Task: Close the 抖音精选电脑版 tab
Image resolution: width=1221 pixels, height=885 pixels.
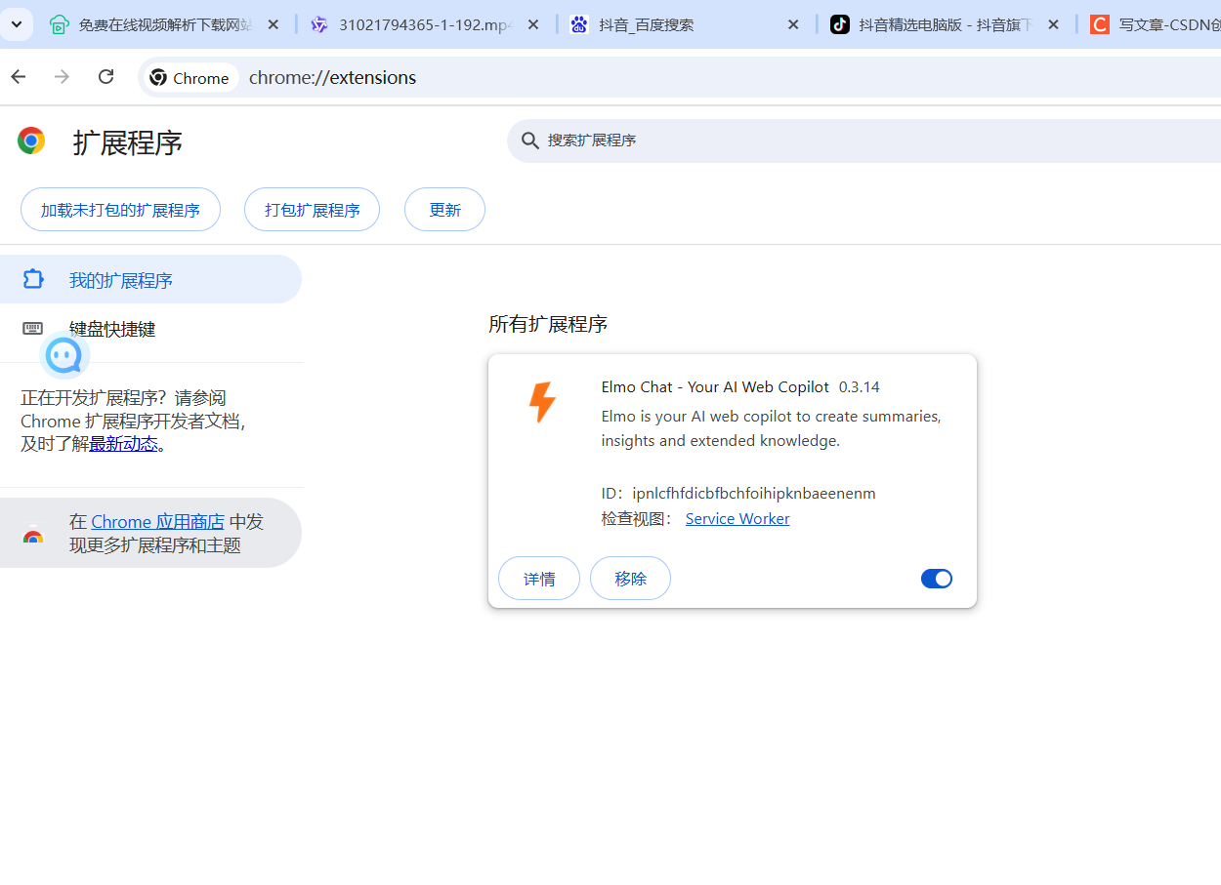Action: 1053,24
